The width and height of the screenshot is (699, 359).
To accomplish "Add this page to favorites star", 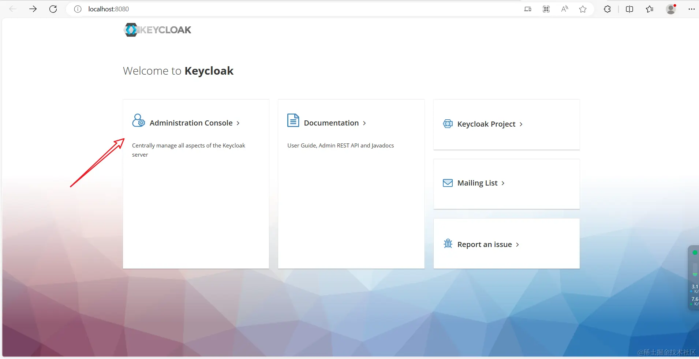I will (583, 9).
